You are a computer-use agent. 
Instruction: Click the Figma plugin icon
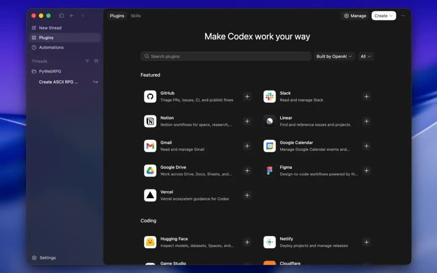(x=269, y=170)
